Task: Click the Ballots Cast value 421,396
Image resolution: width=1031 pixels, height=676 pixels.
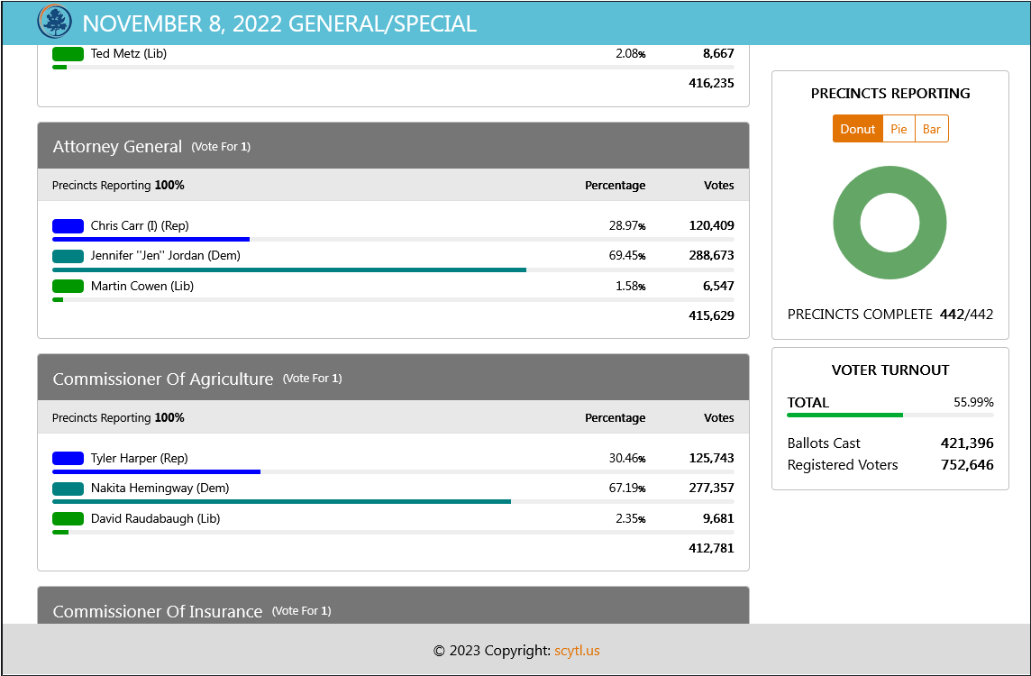Action: click(x=967, y=443)
